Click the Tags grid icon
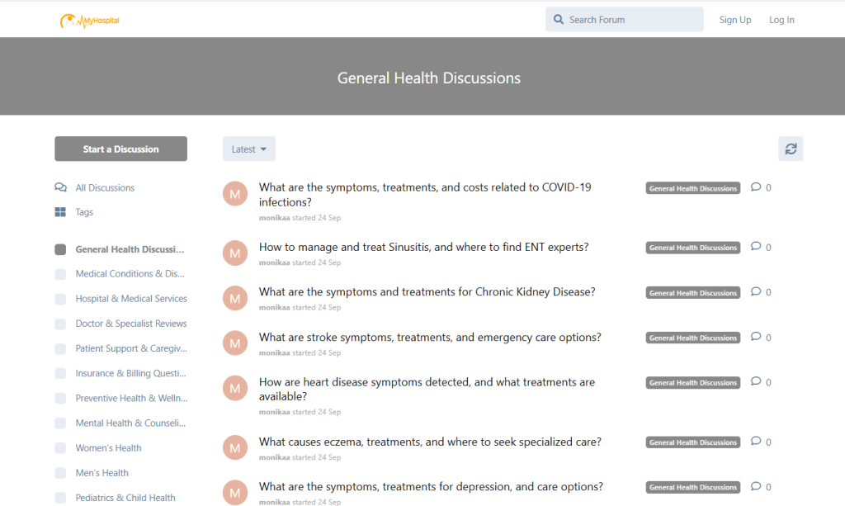Viewport: 845px width, 506px height. pos(60,212)
